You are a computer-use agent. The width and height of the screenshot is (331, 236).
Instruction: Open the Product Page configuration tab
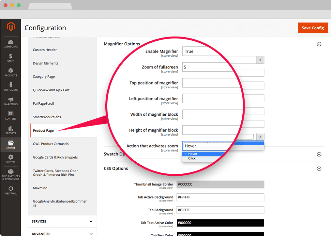(x=43, y=130)
